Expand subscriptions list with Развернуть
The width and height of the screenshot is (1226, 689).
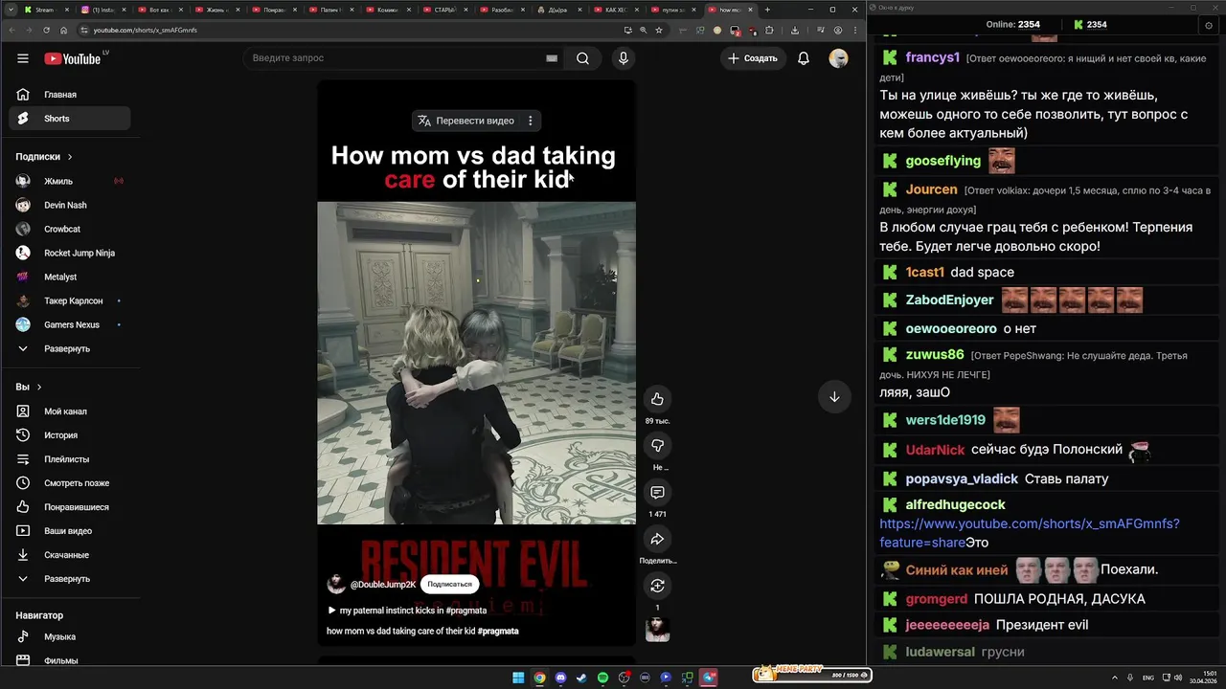coord(70,348)
